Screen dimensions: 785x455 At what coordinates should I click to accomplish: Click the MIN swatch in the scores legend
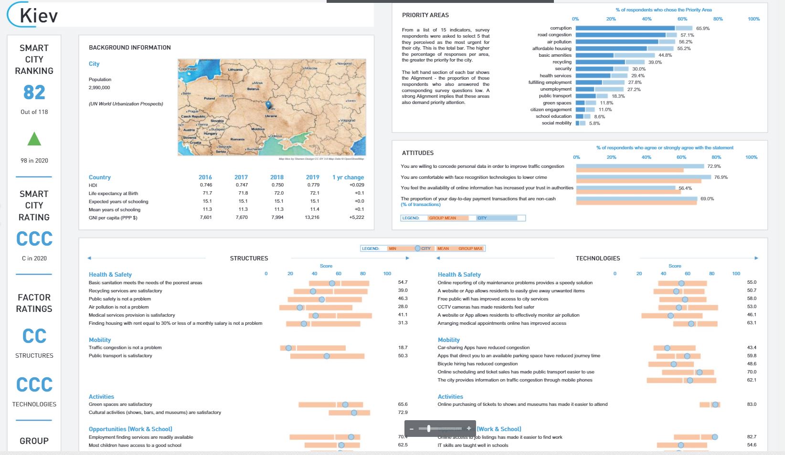pos(401,248)
